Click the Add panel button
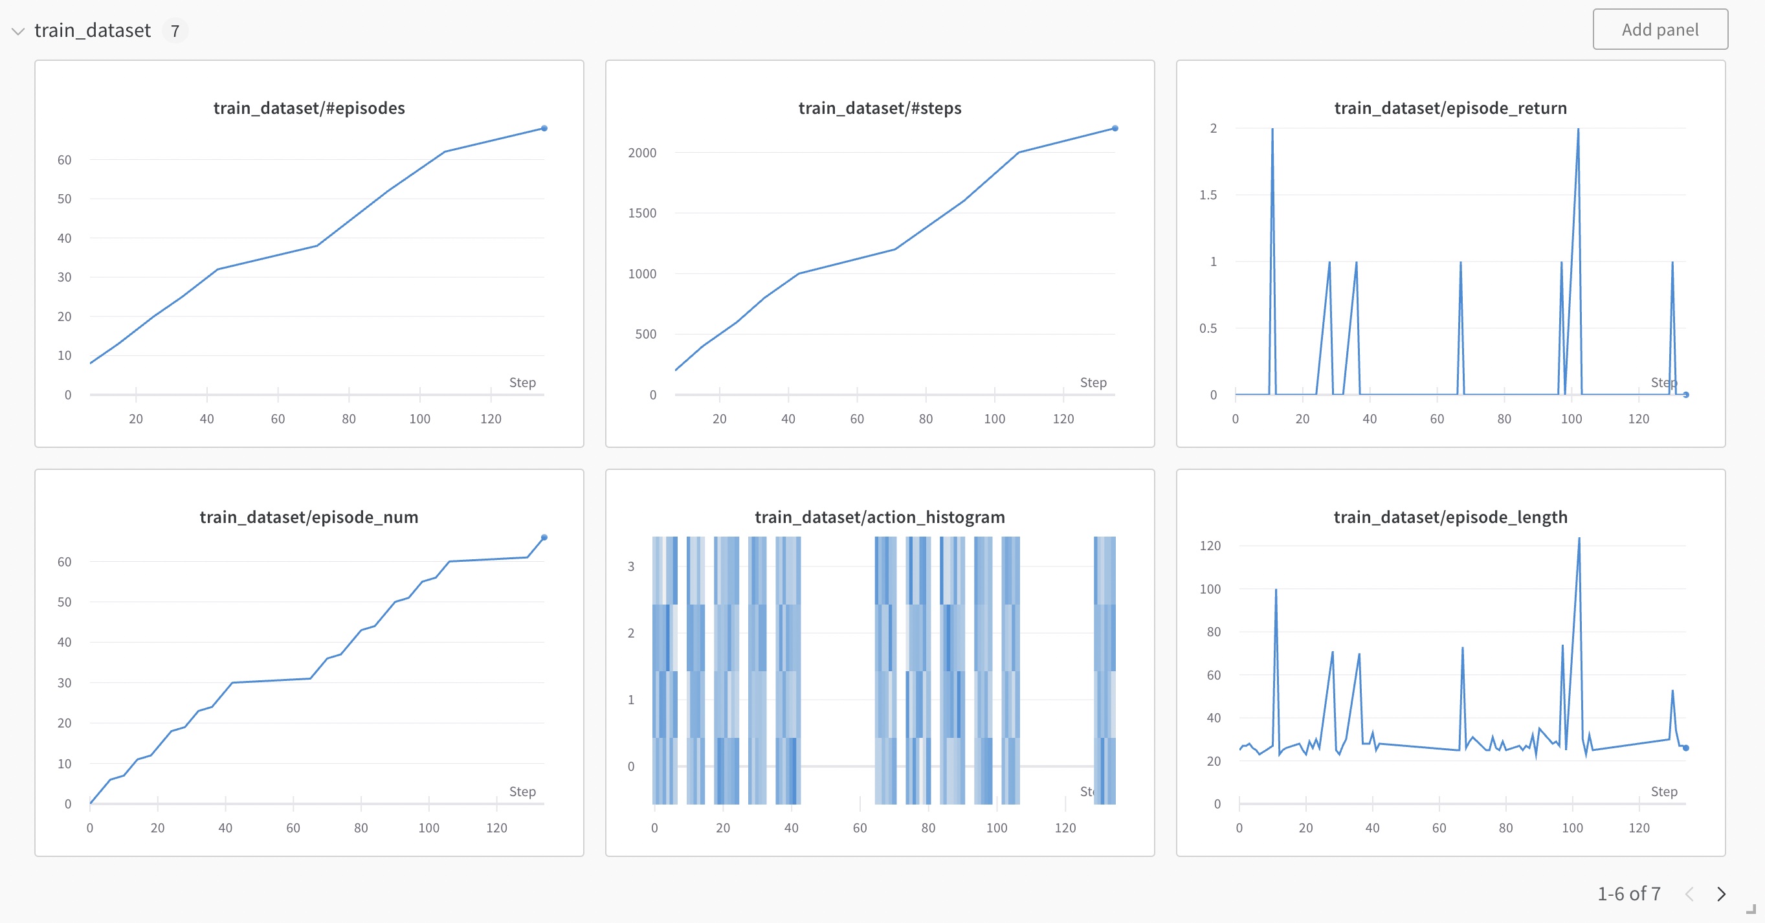Viewport: 1765px width, 923px height. [x=1660, y=30]
